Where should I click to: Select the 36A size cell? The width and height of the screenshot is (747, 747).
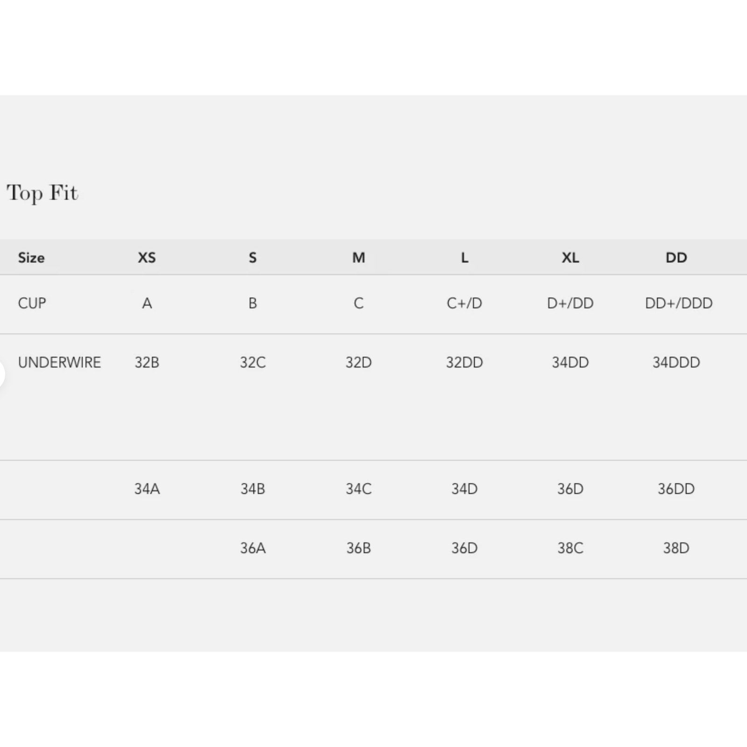(x=253, y=548)
